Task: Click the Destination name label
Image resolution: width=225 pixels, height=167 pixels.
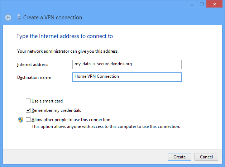Action: pyautogui.click(x=34, y=77)
